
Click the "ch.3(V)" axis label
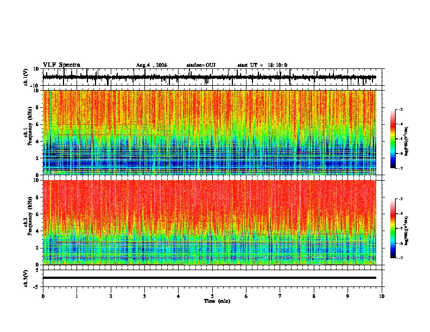tap(26, 278)
